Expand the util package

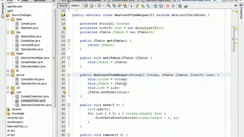[8, 88]
